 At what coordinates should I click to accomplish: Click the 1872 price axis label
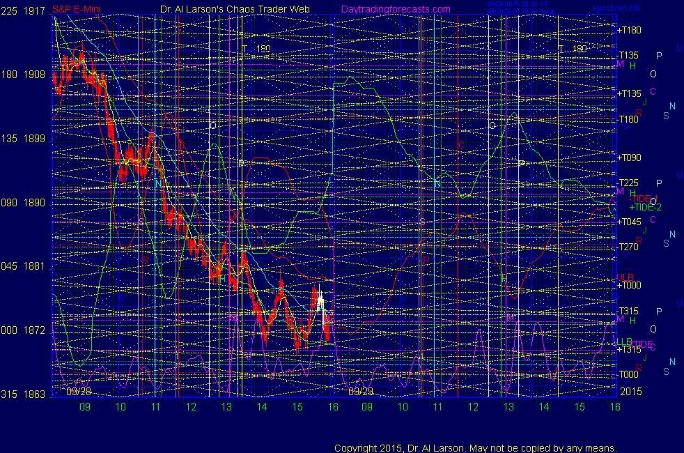(x=34, y=330)
